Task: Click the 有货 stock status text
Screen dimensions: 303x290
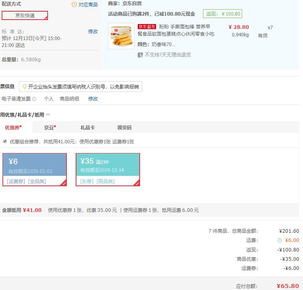Action: [x=263, y=35]
